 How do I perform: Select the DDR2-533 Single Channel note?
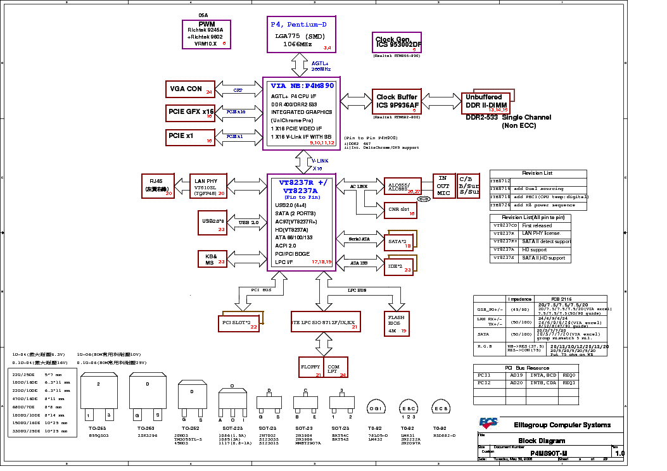(x=509, y=121)
